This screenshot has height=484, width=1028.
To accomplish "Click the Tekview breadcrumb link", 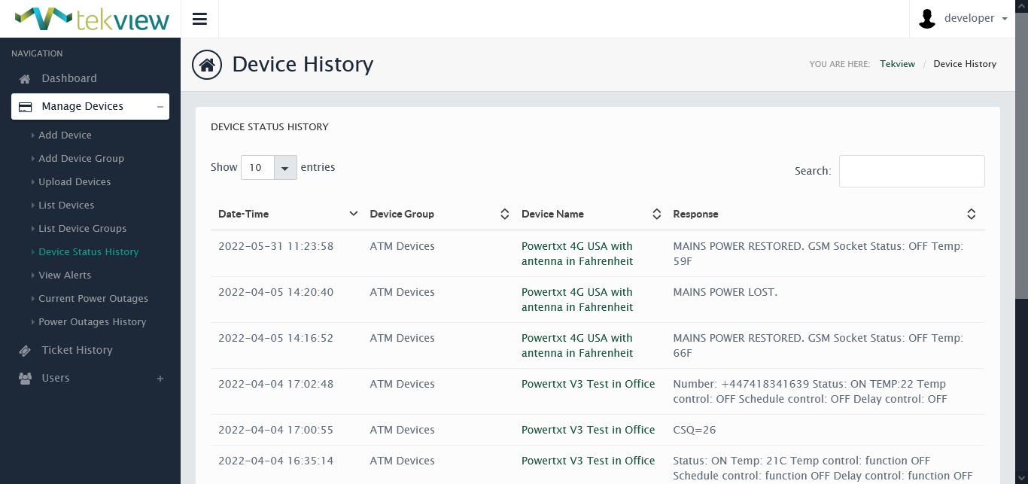I will pos(897,64).
